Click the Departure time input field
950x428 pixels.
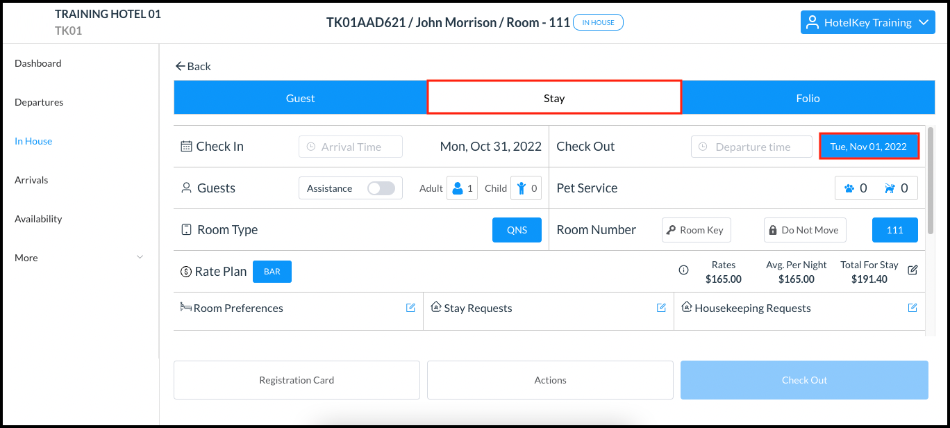pyautogui.click(x=751, y=146)
